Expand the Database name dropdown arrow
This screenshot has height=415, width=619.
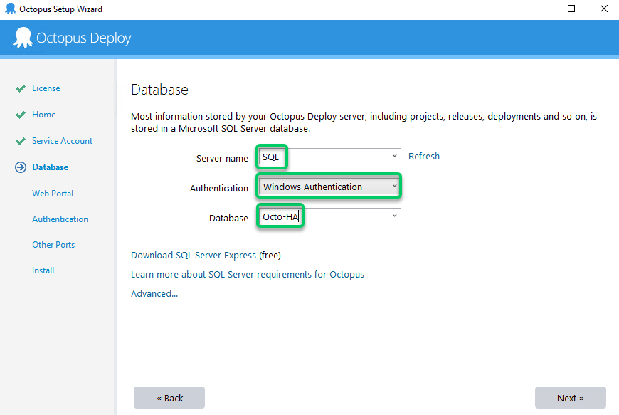[x=394, y=216]
